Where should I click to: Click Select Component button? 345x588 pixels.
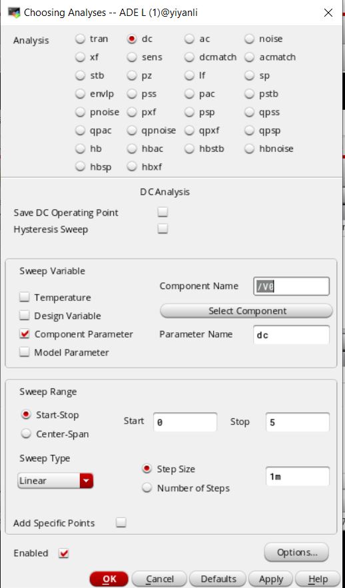[246, 311]
